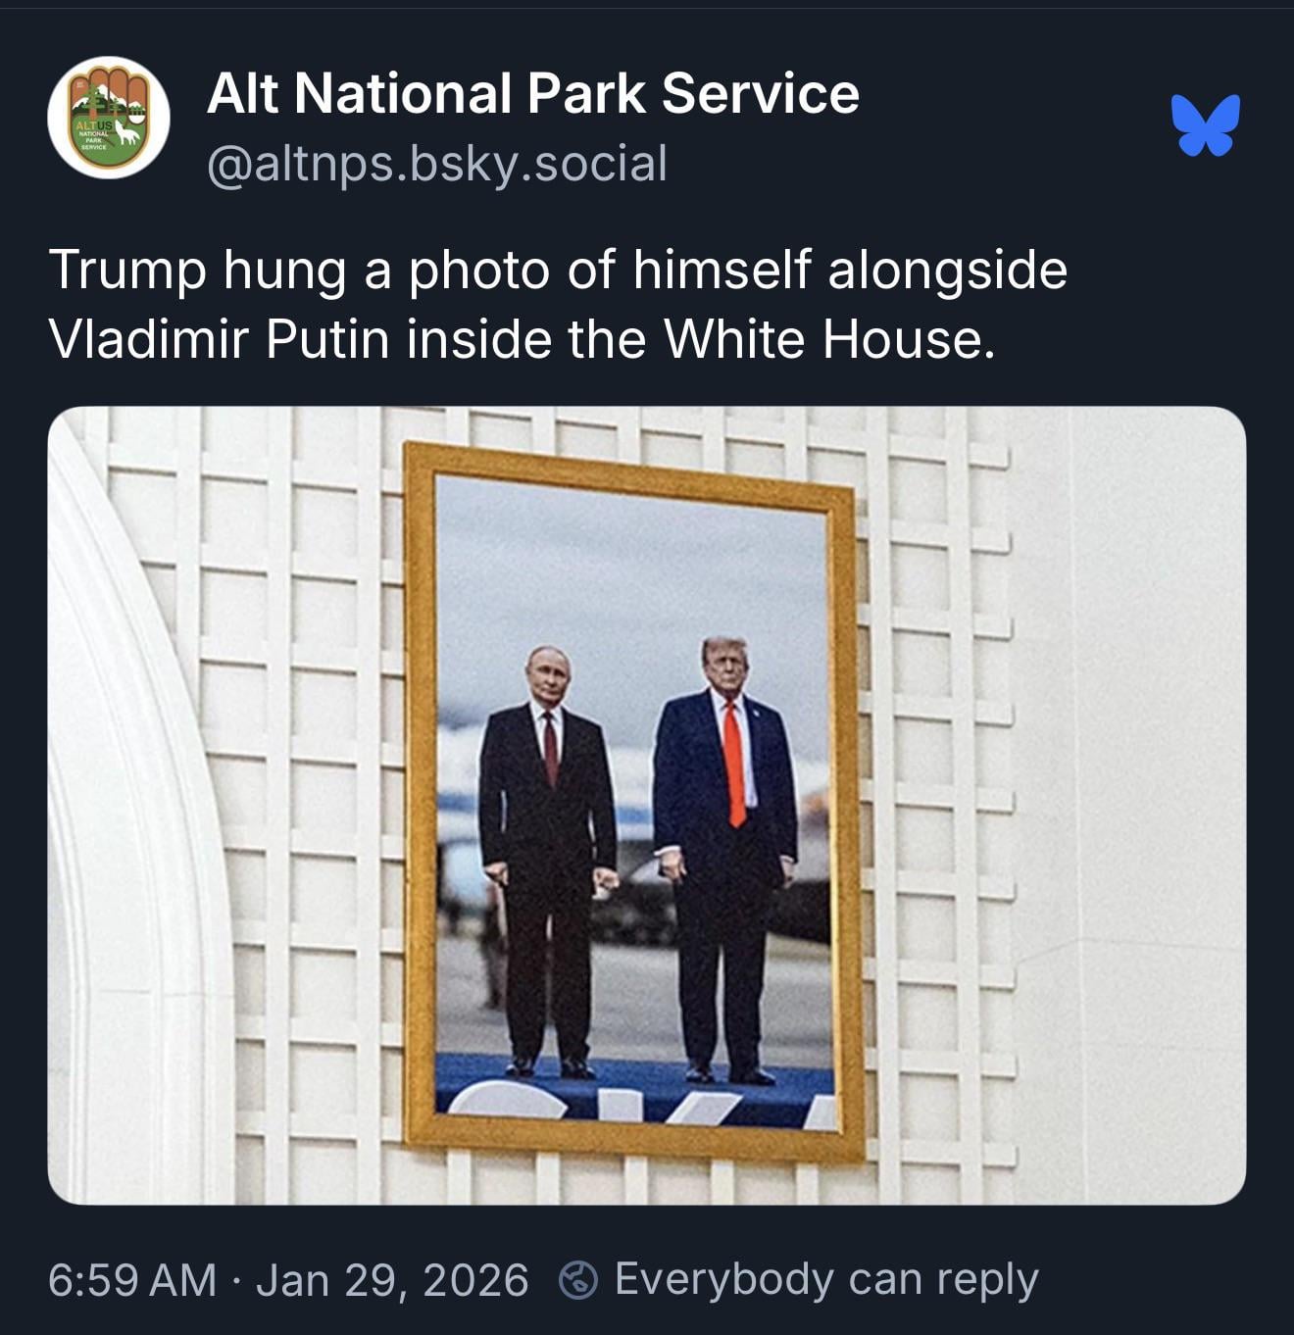
Task: Click the Alt National Park Service avatar
Action: click(x=109, y=117)
